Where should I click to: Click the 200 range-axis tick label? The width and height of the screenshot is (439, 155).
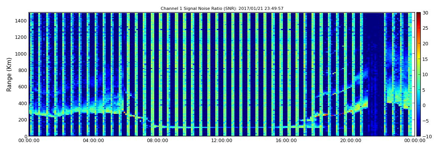(x=23, y=120)
